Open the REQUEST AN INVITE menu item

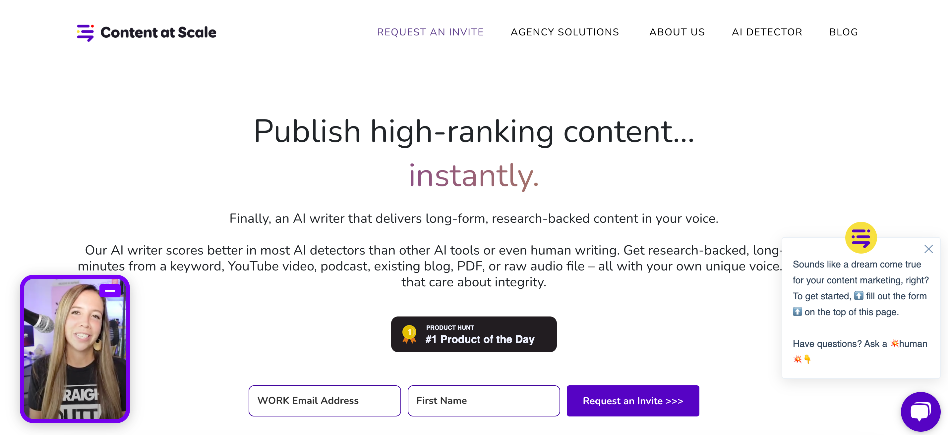click(430, 32)
